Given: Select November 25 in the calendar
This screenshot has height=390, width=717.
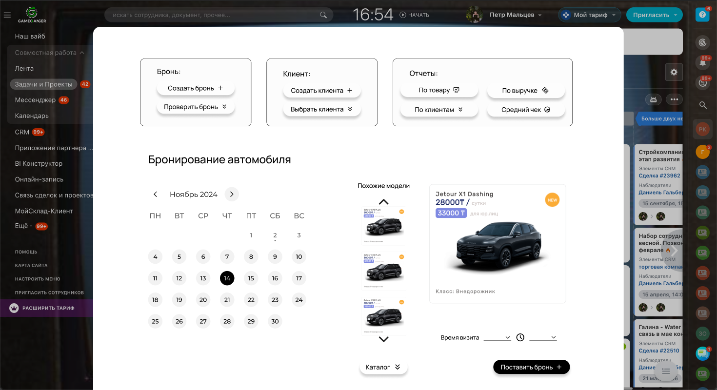Looking at the screenshot, I should coord(155,321).
